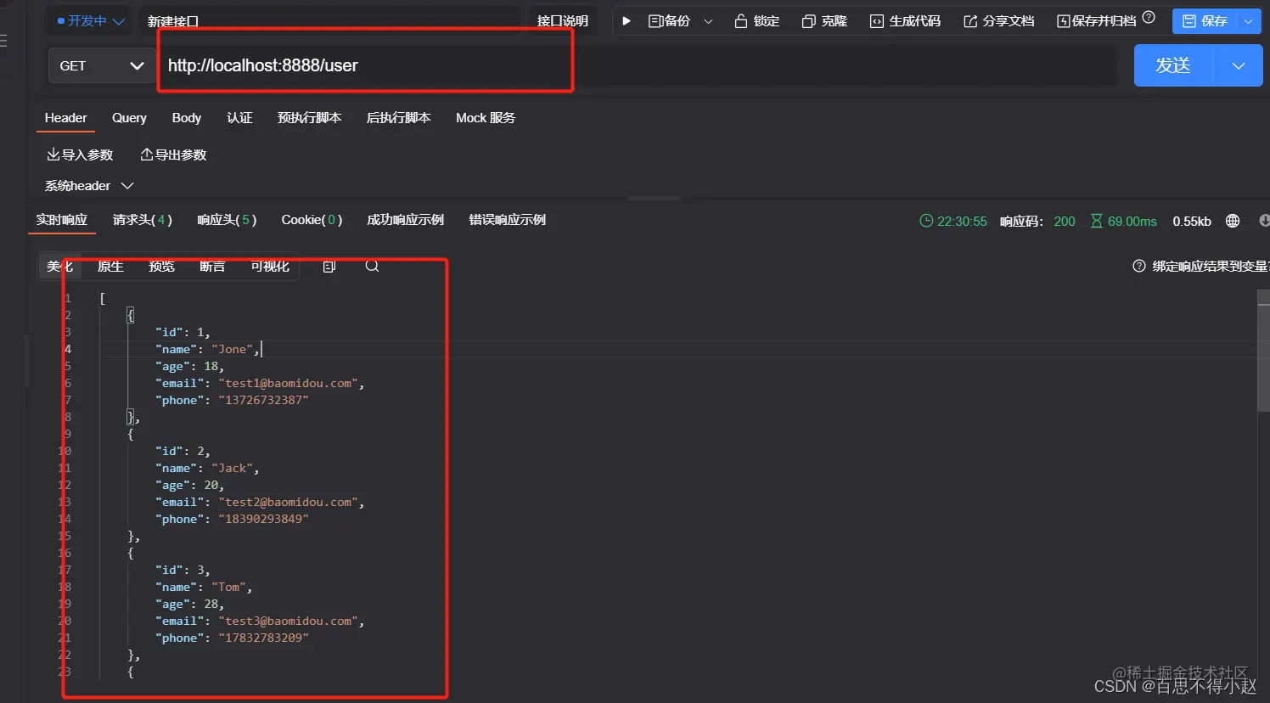
Task: Click the Send (发送) button
Action: point(1173,65)
